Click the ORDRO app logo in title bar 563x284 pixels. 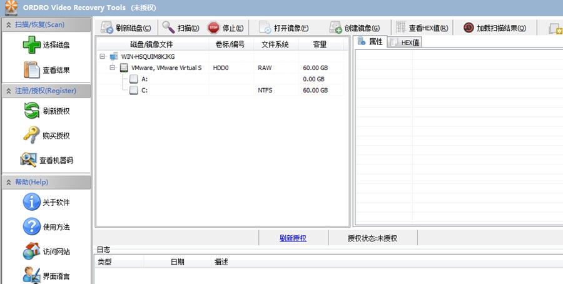pyautogui.click(x=11, y=8)
